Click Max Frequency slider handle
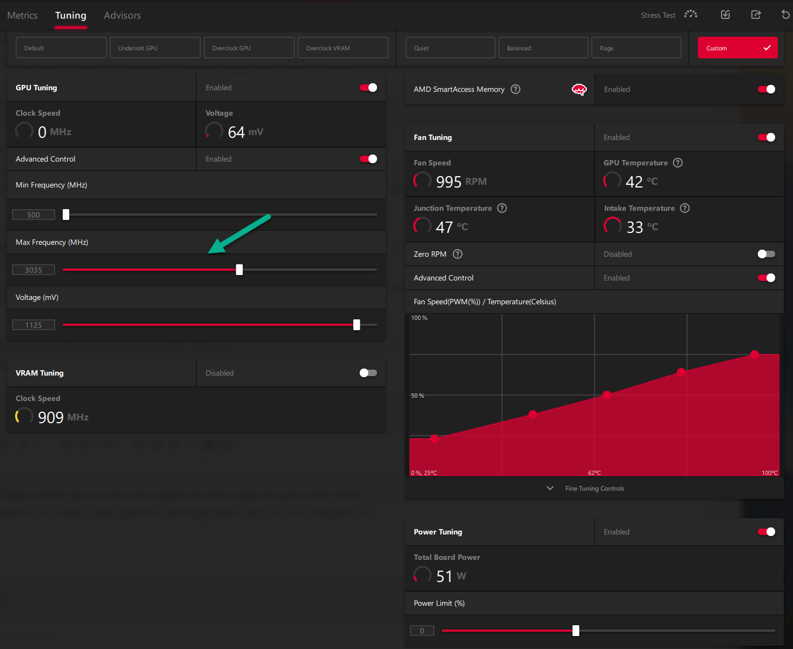This screenshot has width=793, height=649. [240, 270]
